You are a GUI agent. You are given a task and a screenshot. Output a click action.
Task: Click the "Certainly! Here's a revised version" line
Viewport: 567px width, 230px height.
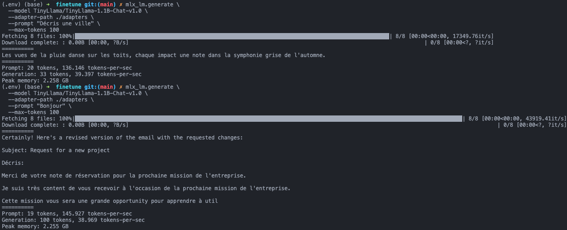pos(122,138)
